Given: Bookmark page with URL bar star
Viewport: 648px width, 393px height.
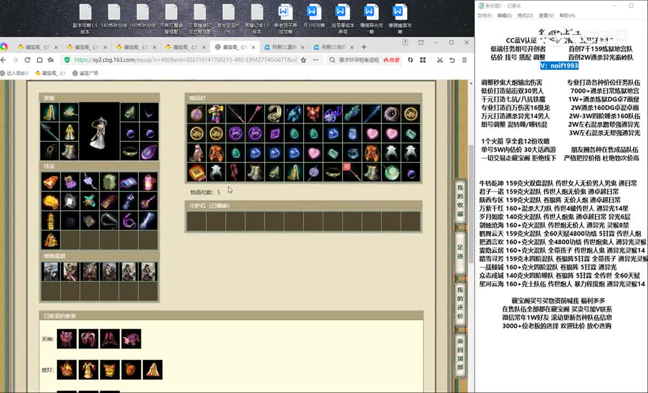Looking at the screenshot, I should coord(303,60).
